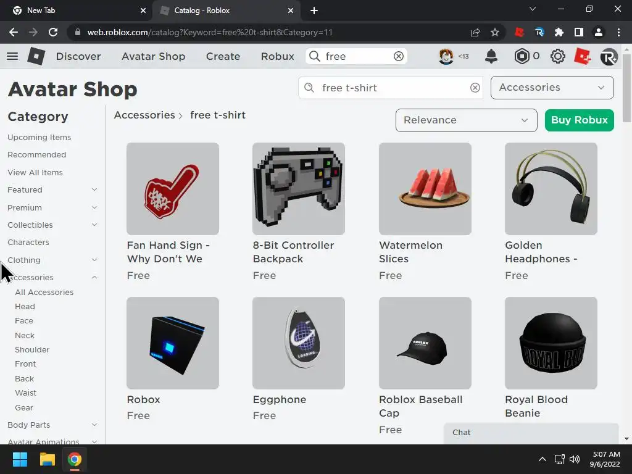Show hidden system tray icons
This screenshot has width=632, height=474.
click(543, 459)
